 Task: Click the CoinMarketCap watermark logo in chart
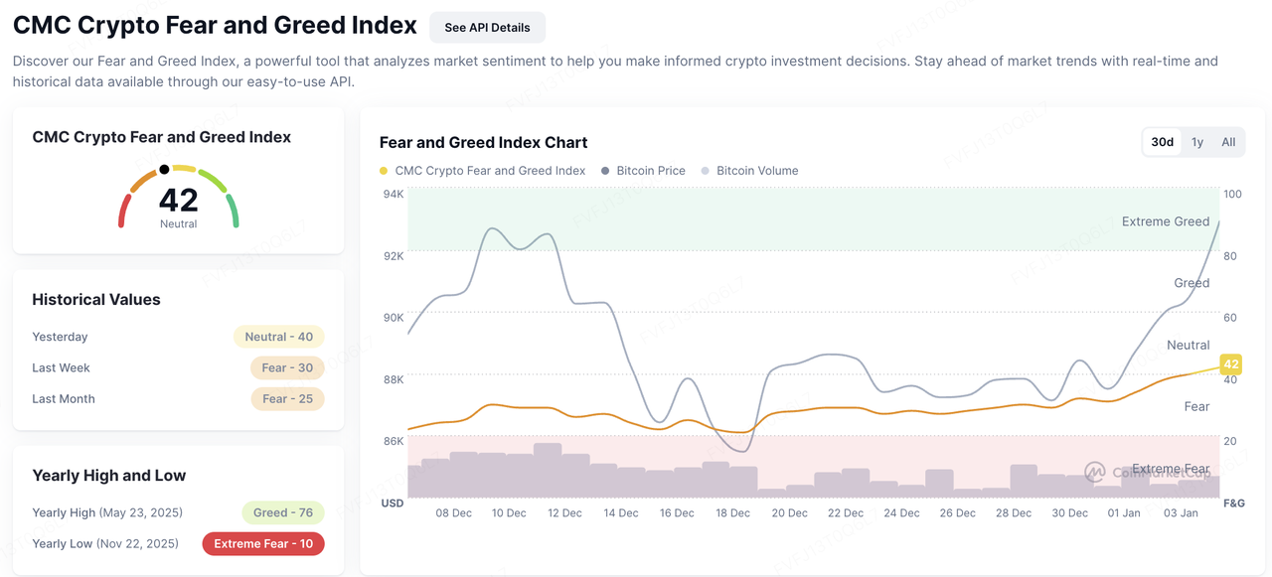tap(1095, 471)
